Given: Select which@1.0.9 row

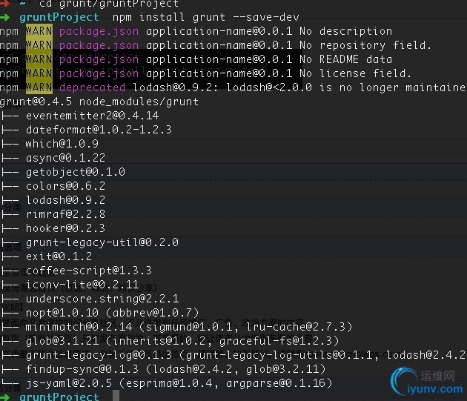Looking at the screenshot, I should [x=62, y=144].
